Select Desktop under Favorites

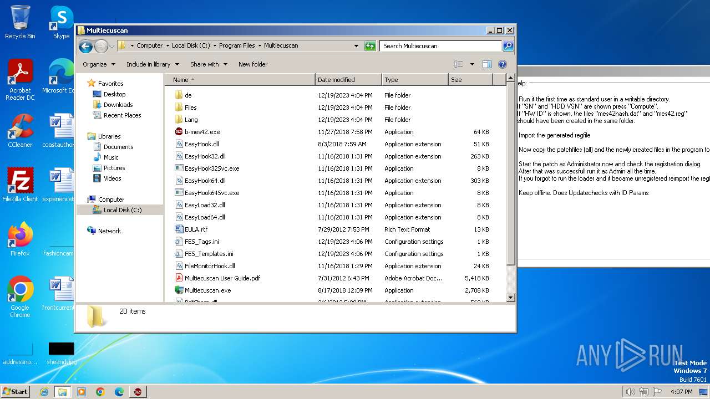[x=114, y=94]
